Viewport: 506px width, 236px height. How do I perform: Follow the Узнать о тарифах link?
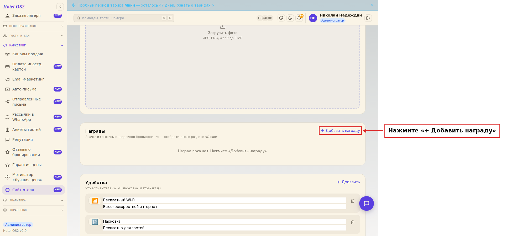pos(194,5)
